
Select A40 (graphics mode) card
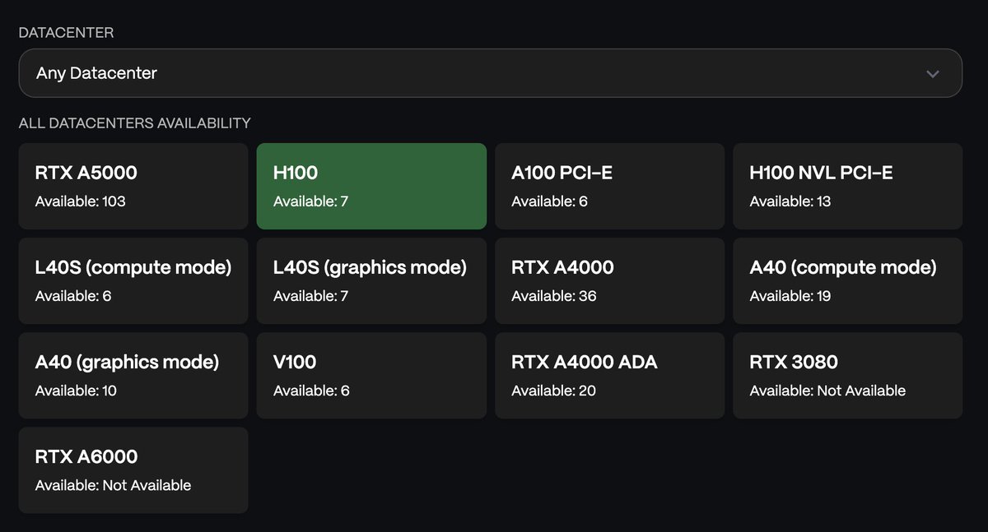tap(133, 375)
